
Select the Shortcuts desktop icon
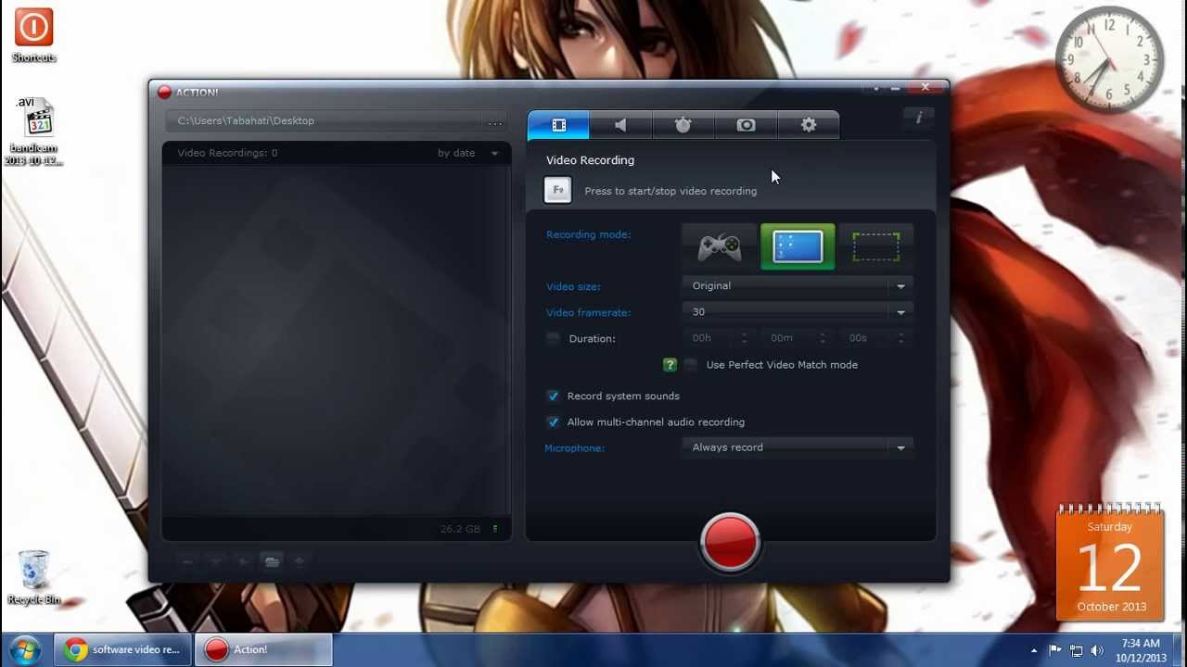coord(33,37)
